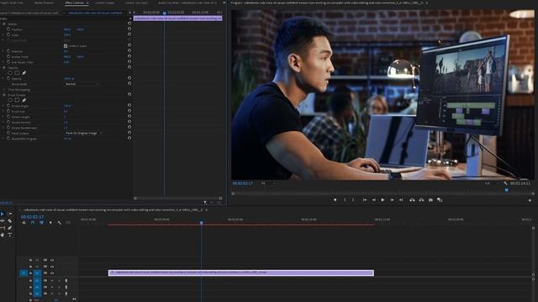
Task: Open Blend Mode Normal dropdown
Action: (x=82, y=84)
